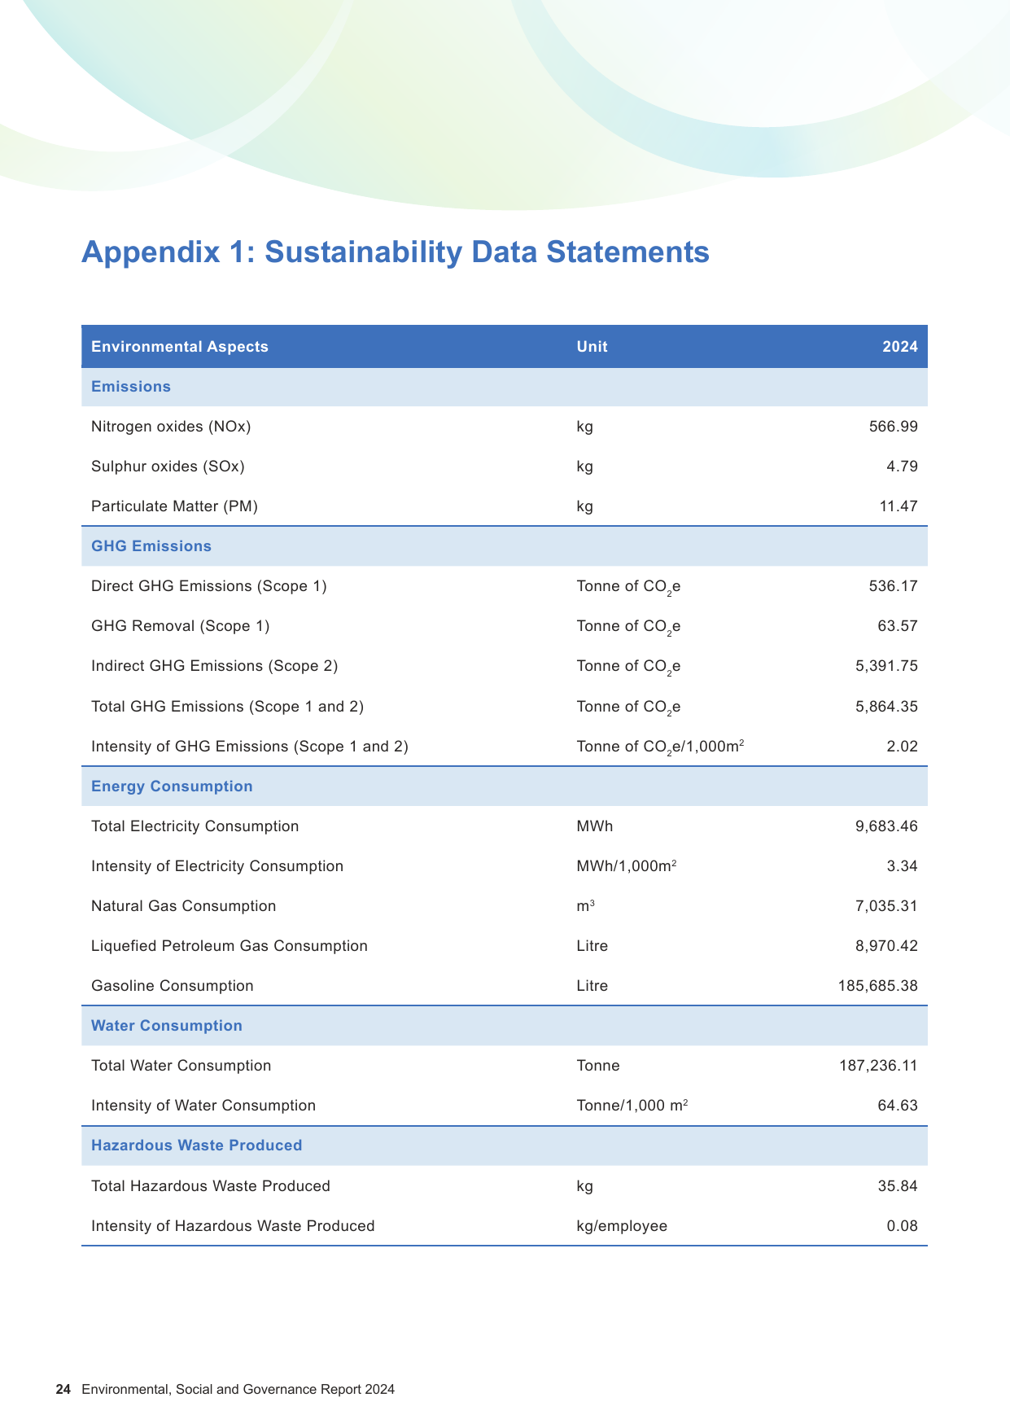This screenshot has width=1010, height=1428.
Task: Click 'Tonne' unit in Total Water row
Action: click(x=597, y=1066)
